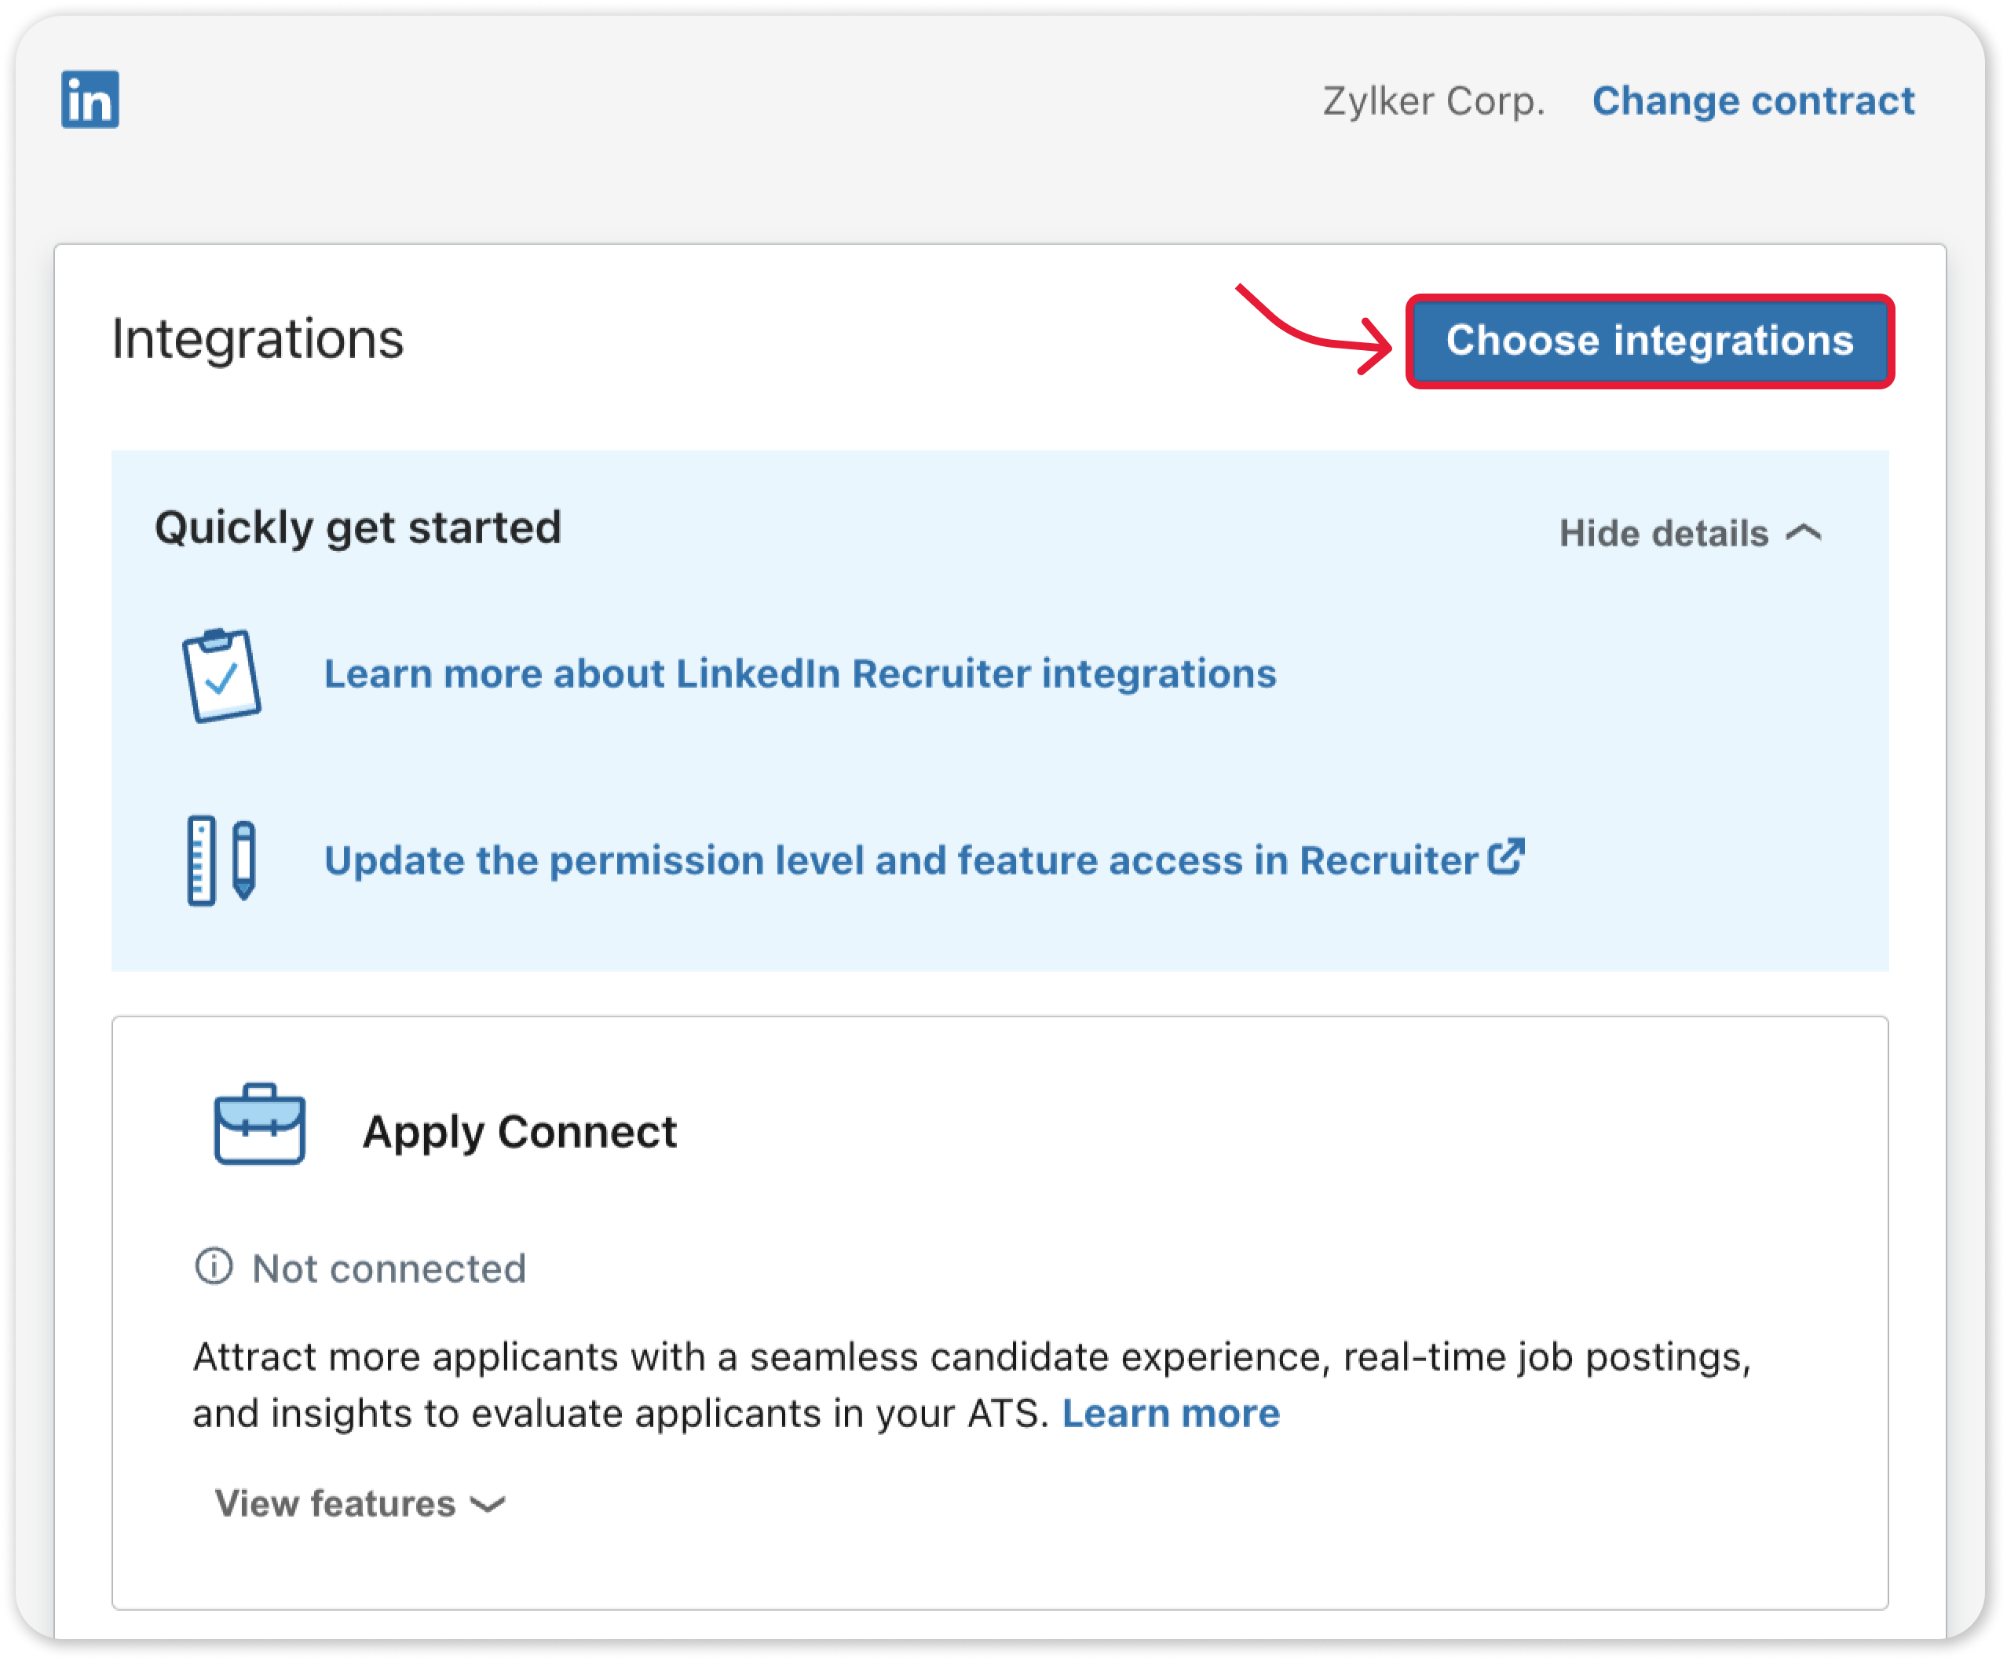
Task: Open the Change contract link
Action: 1753,100
